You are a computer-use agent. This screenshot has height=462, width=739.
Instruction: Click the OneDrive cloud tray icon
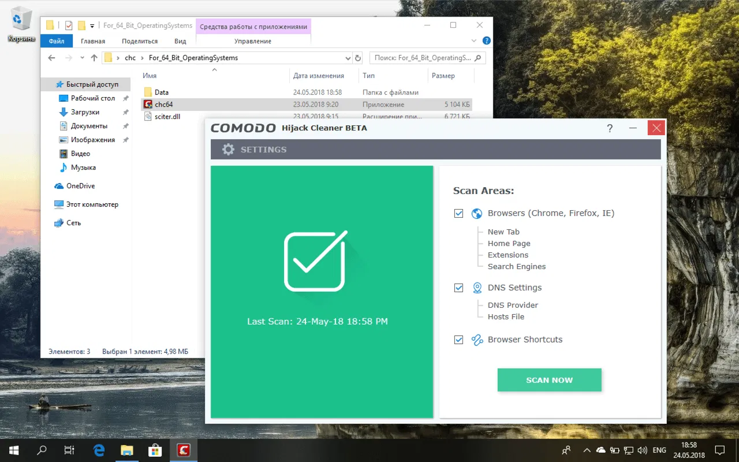click(x=601, y=450)
